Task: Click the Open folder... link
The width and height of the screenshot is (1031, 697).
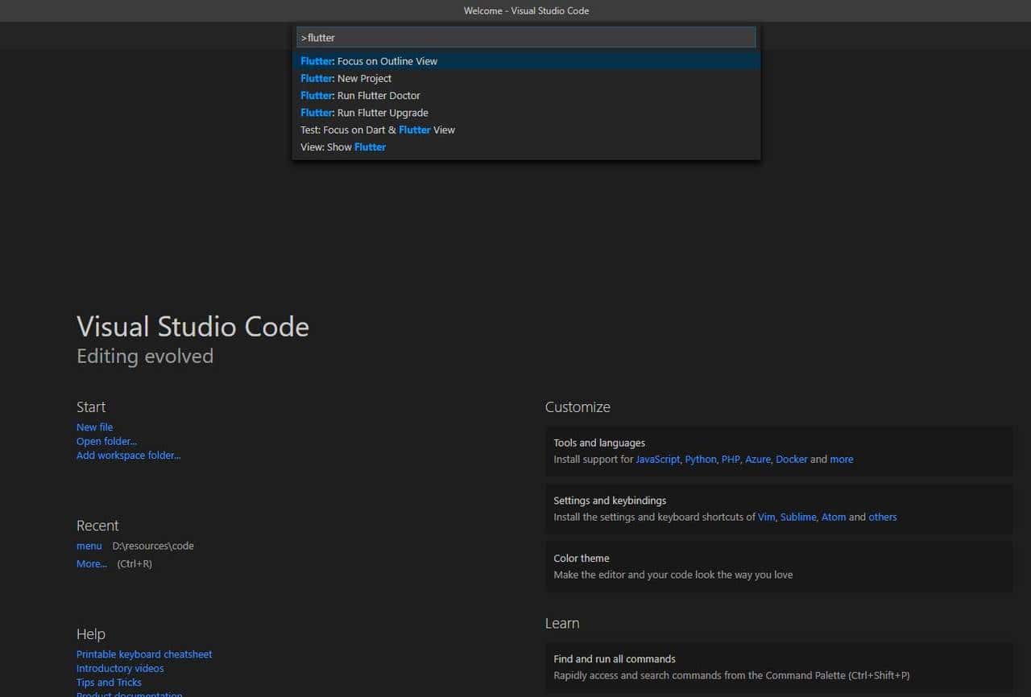Action: pyautogui.click(x=106, y=441)
